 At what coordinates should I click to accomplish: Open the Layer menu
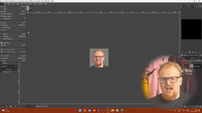tap(22, 4)
